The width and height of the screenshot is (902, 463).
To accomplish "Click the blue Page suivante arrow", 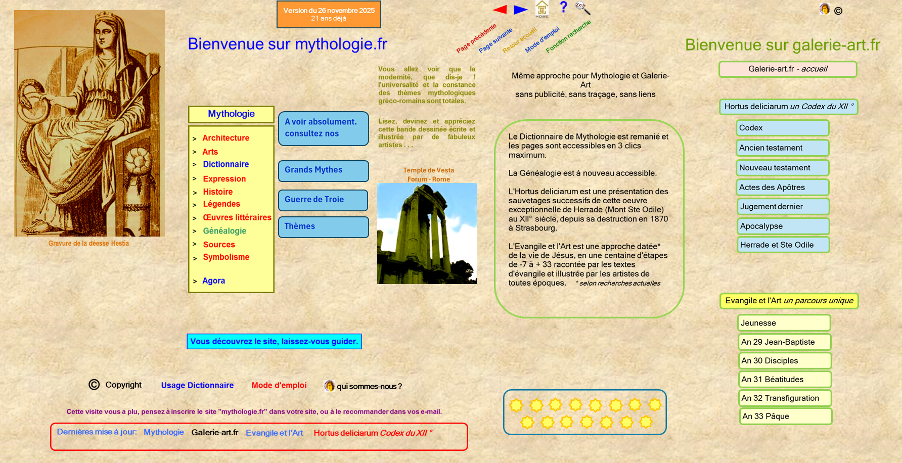I will pos(520,9).
